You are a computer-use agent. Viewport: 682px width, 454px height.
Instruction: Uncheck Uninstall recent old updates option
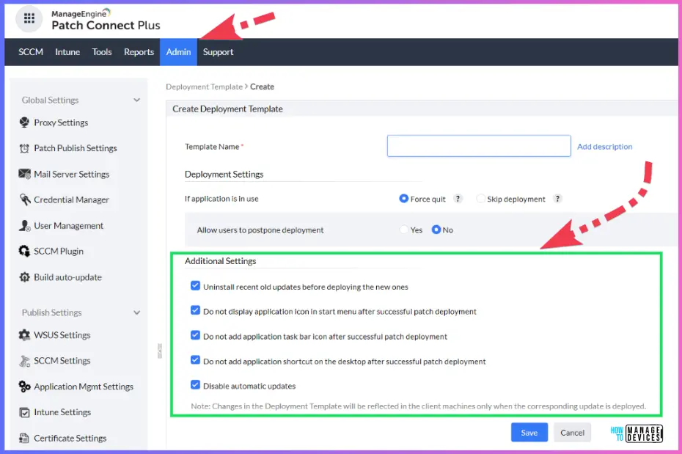pos(195,286)
